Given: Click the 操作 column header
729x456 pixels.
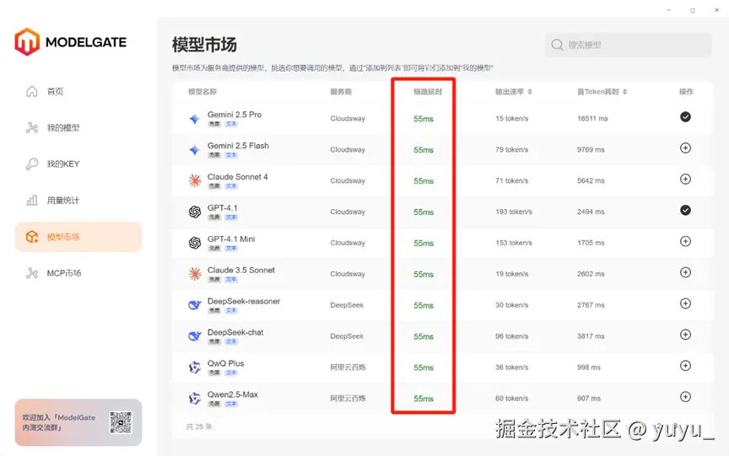Looking at the screenshot, I should [686, 92].
